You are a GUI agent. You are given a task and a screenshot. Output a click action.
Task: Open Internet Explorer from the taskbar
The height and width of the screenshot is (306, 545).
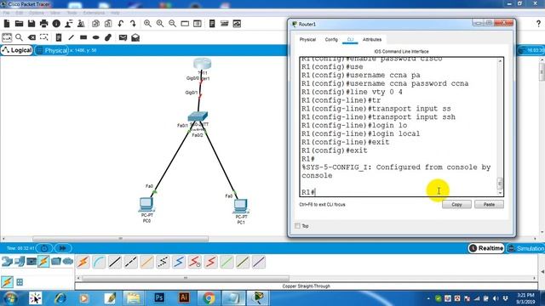60,298
